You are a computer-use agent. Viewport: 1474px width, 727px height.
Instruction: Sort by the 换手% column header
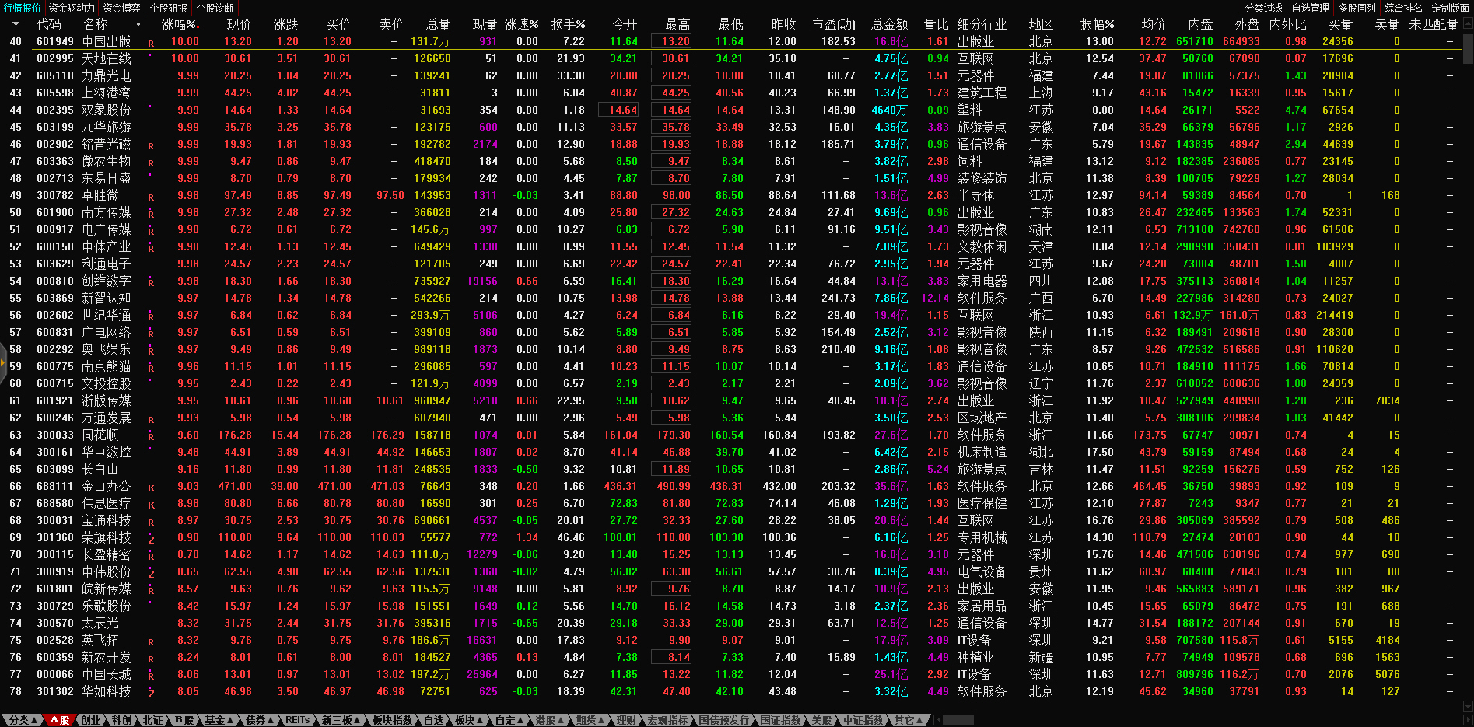568,25
